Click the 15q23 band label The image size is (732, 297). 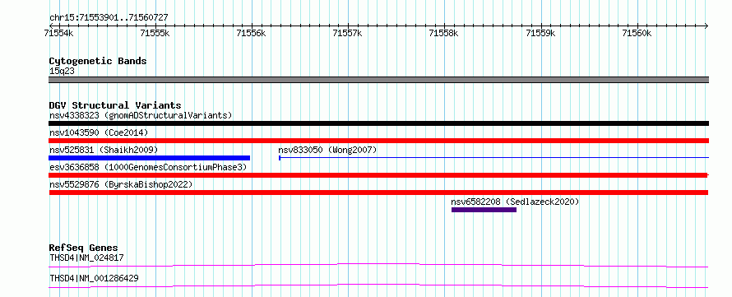(x=62, y=71)
